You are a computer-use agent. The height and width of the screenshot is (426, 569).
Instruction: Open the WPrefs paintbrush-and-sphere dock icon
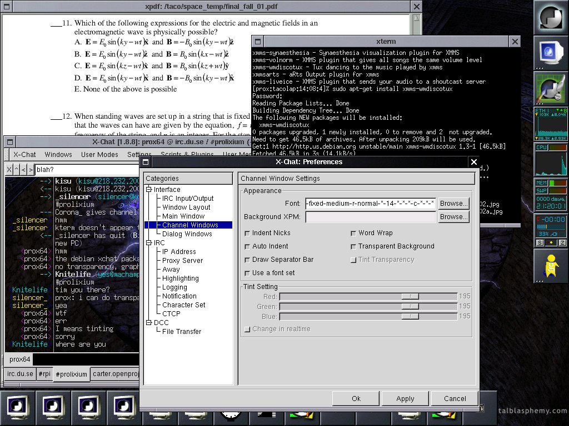coord(551,88)
